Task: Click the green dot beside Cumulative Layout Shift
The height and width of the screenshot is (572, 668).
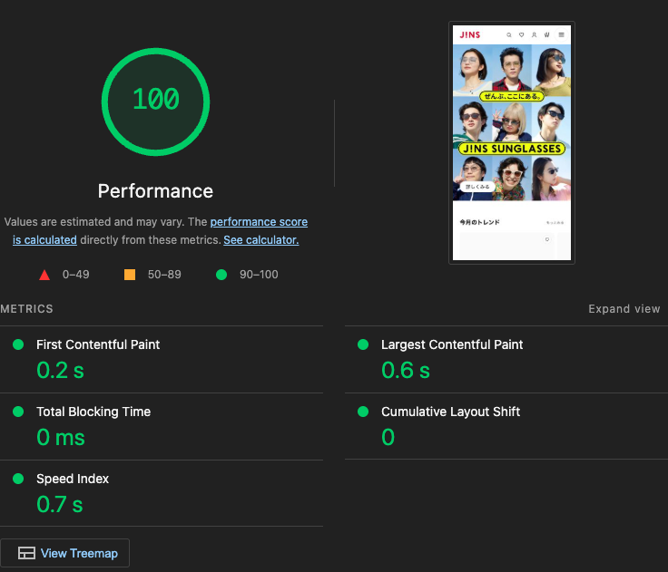Action: (x=363, y=412)
